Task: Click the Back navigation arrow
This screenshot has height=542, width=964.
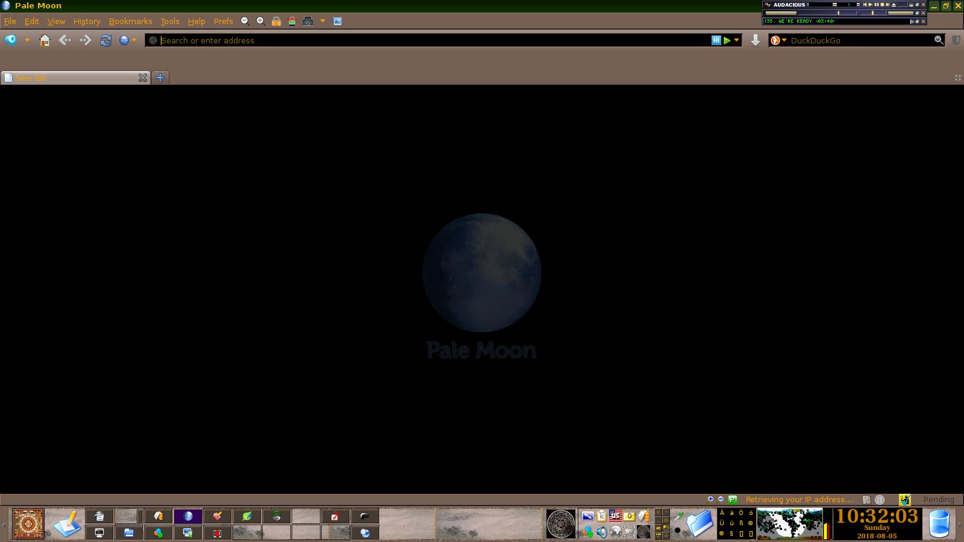Action: (65, 40)
